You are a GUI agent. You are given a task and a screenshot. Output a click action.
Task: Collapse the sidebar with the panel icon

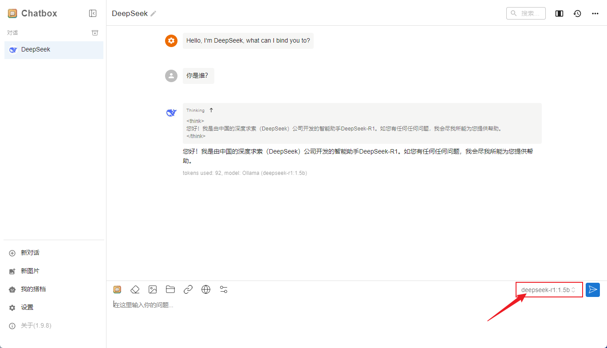pyautogui.click(x=93, y=13)
